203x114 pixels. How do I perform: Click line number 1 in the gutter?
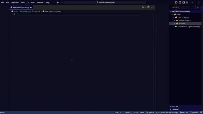pos(14,14)
